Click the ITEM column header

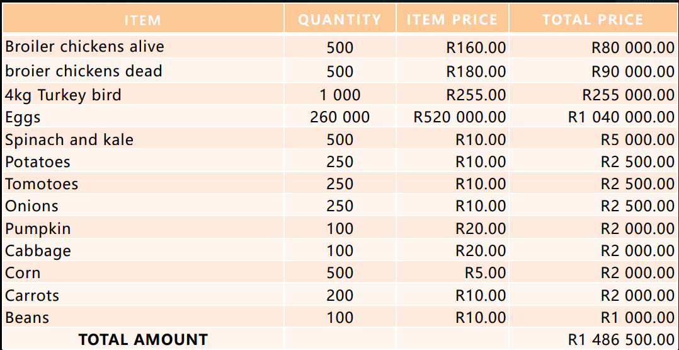tap(143, 20)
